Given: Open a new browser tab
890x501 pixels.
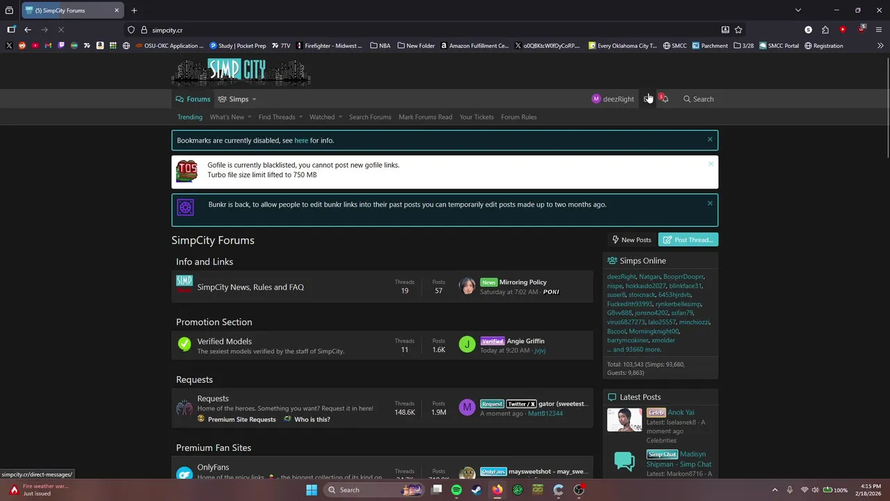Looking at the screenshot, I should [134, 10].
